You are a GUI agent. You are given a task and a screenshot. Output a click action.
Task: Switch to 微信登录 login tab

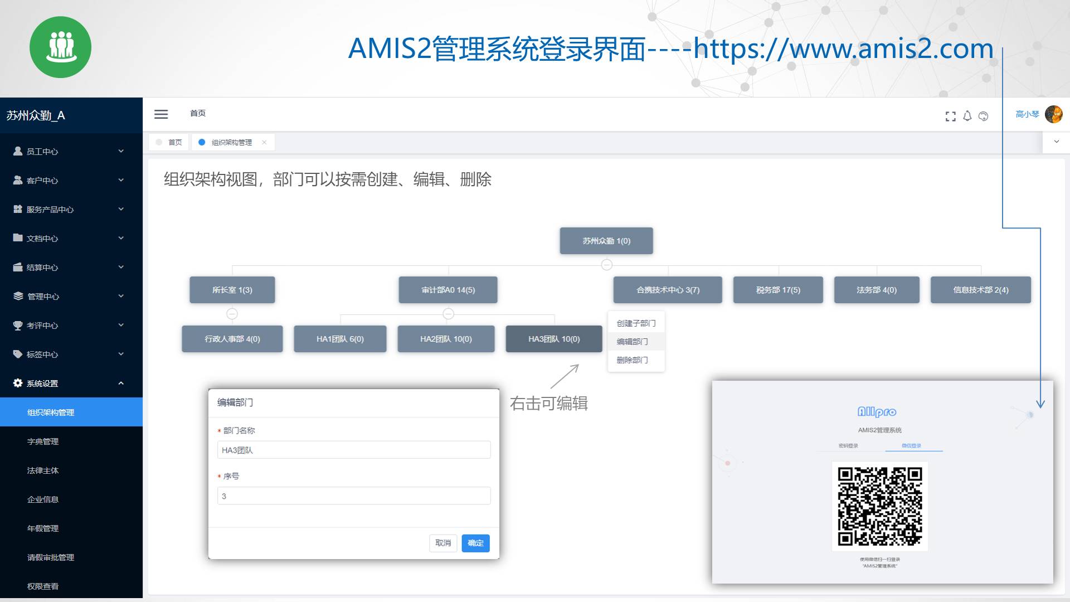click(x=911, y=445)
